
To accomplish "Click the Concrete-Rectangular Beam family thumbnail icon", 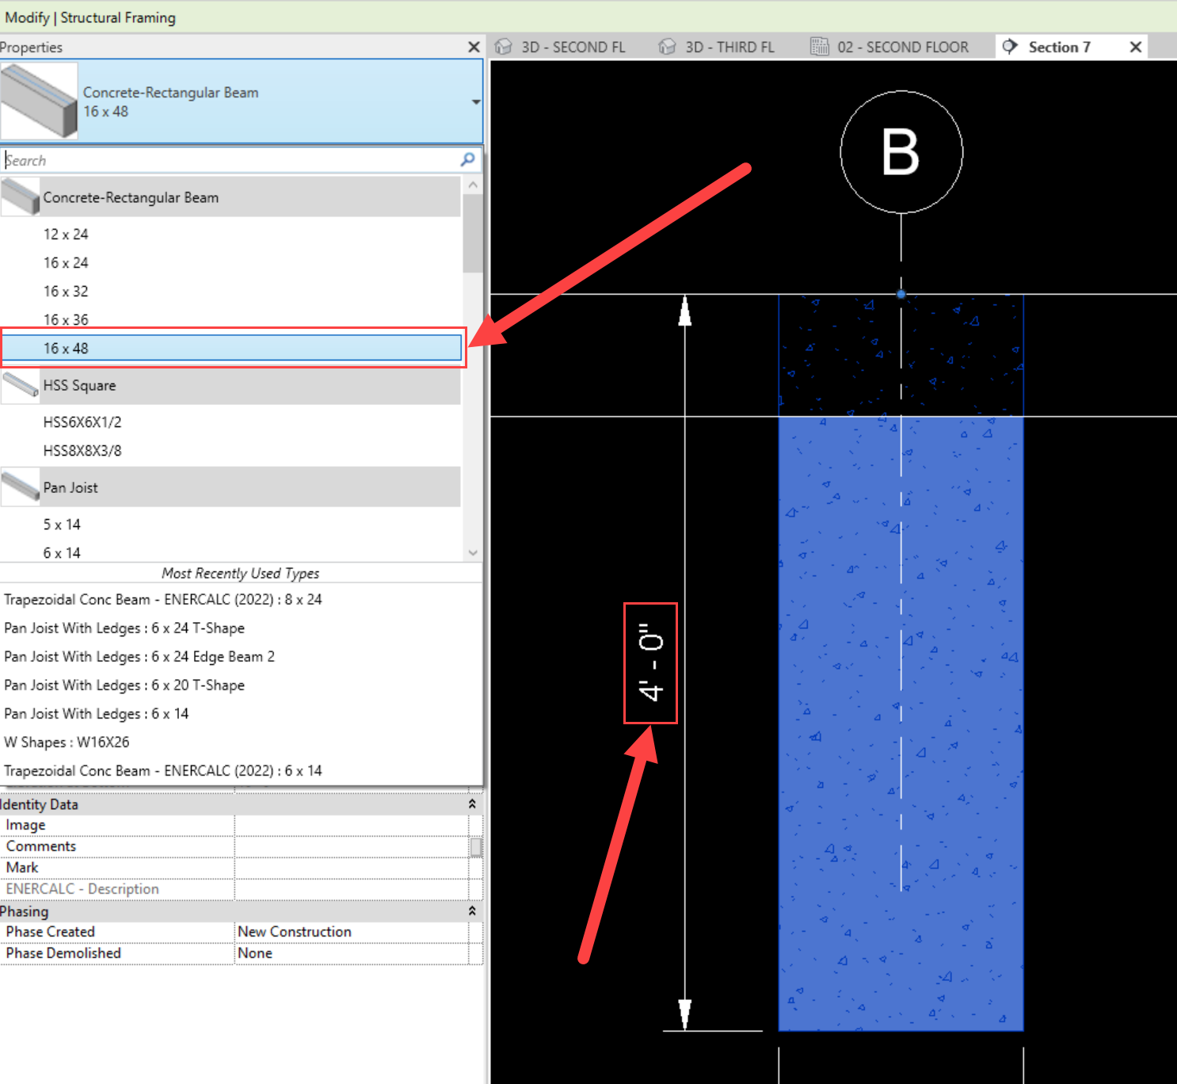I will coord(21,197).
